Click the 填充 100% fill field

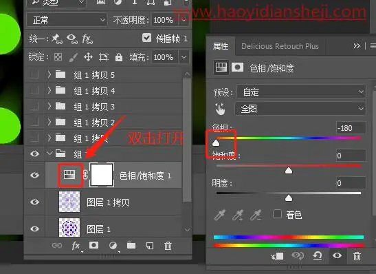(165, 57)
